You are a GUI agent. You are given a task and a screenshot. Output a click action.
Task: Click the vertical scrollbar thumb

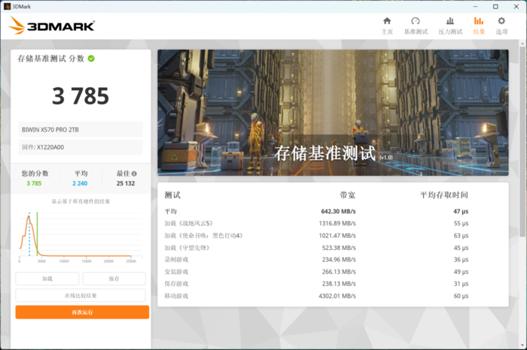pyautogui.click(x=522, y=140)
